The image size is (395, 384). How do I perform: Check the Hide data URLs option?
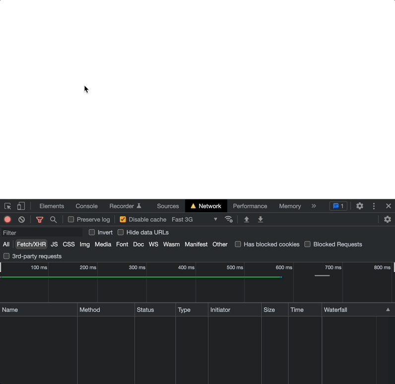tap(121, 232)
